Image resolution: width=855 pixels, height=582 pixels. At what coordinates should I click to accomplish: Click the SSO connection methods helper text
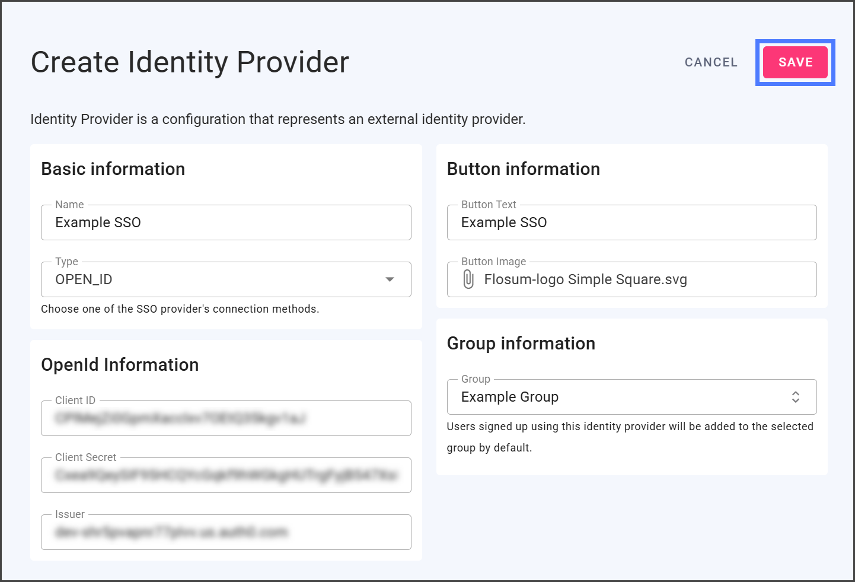(180, 309)
